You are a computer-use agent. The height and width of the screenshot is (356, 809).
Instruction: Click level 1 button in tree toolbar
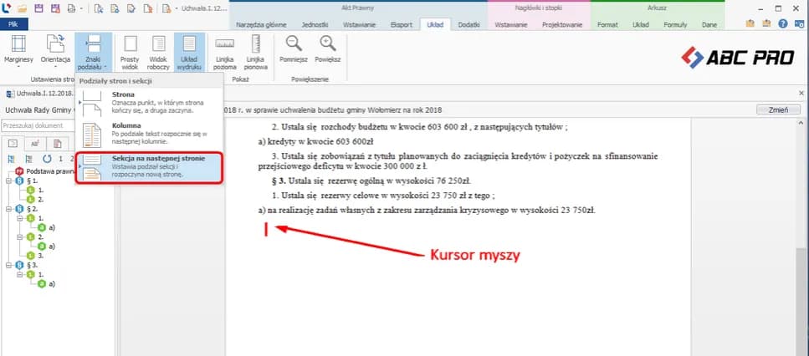pyautogui.click(x=61, y=159)
